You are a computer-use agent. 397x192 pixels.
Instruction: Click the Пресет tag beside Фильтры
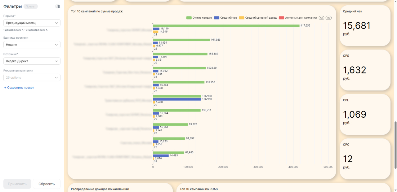31,6
